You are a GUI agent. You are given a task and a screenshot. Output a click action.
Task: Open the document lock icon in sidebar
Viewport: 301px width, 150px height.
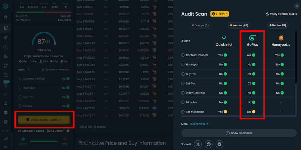6,56
